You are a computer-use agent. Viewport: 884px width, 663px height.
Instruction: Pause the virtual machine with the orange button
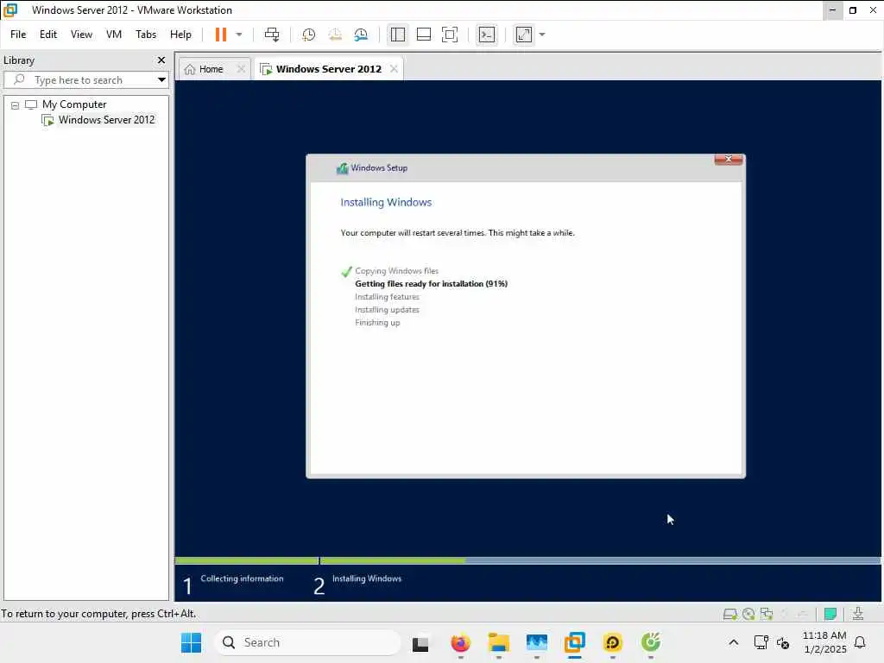click(220, 35)
